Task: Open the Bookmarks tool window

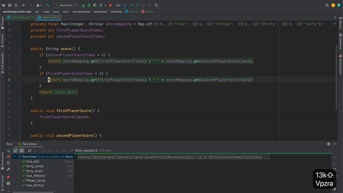Action: [x=2, y=161]
